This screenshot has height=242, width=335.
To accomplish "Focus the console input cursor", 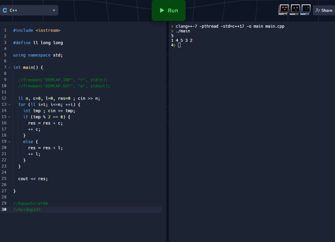I will [179, 45].
